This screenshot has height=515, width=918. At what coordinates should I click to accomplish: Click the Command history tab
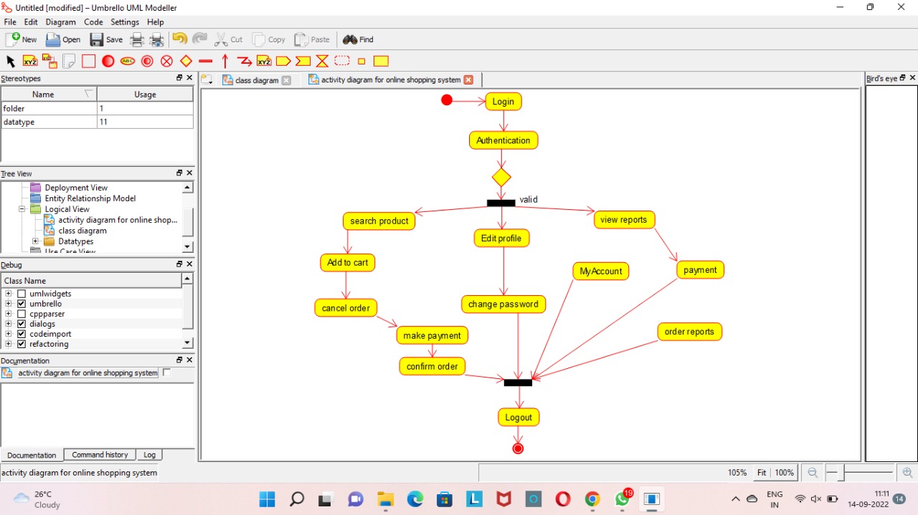pyautogui.click(x=99, y=455)
